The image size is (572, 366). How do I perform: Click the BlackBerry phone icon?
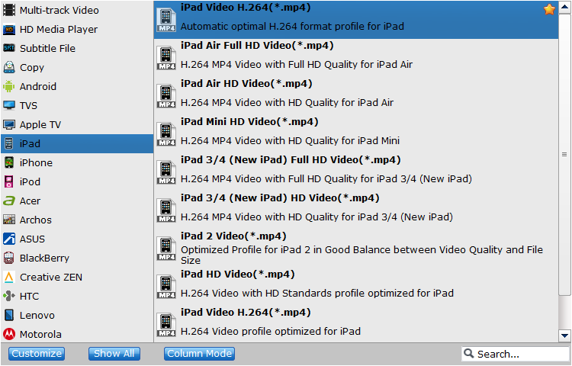click(9, 258)
